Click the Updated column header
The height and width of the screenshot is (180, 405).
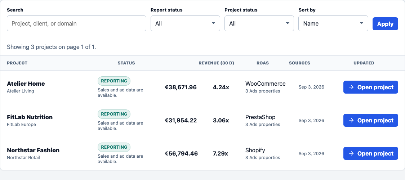pos(364,63)
